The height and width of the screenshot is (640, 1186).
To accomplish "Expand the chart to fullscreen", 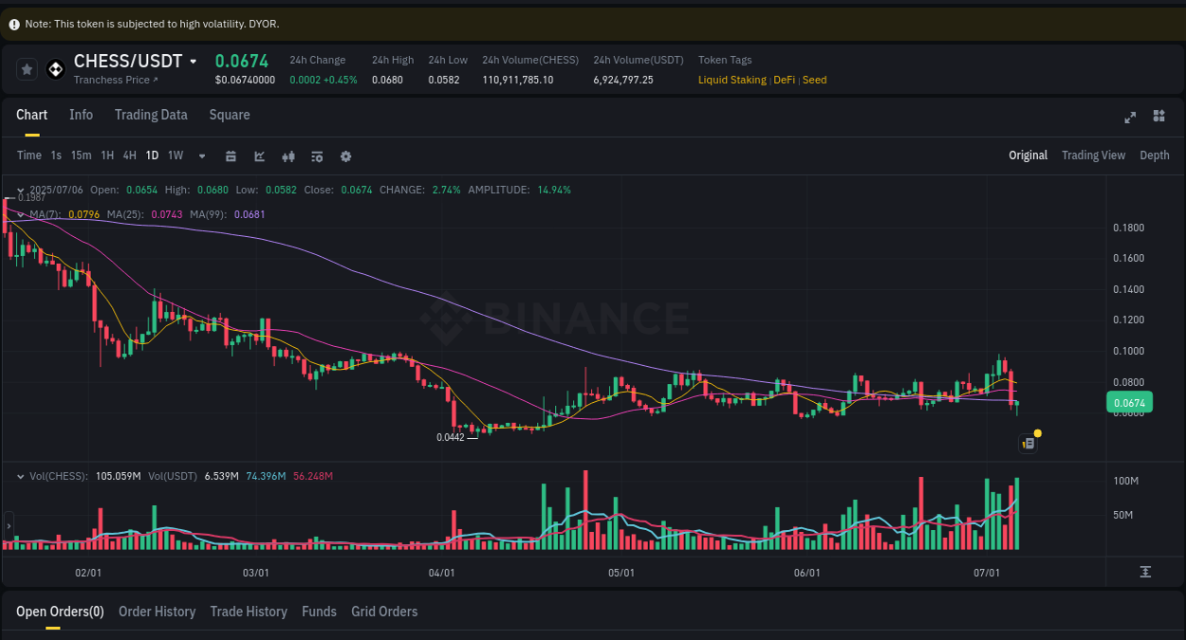I will click(1129, 118).
